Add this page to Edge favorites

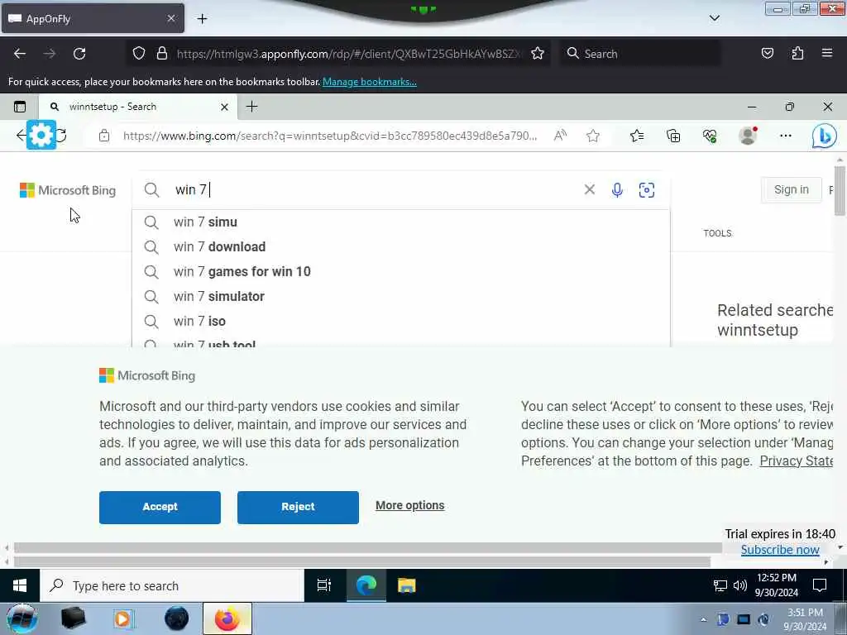592,136
